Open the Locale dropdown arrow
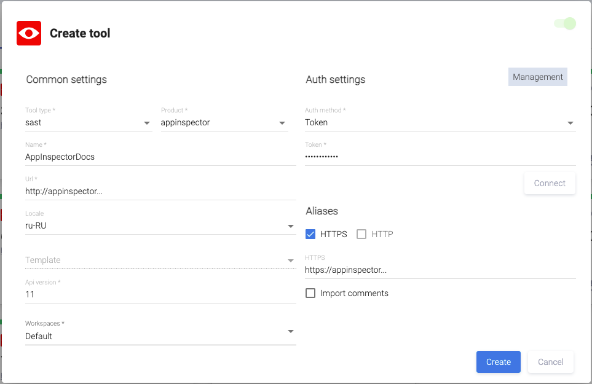This screenshot has width=592, height=384. pos(291,226)
